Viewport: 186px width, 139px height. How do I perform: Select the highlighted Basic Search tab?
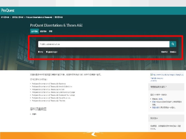click(34, 31)
